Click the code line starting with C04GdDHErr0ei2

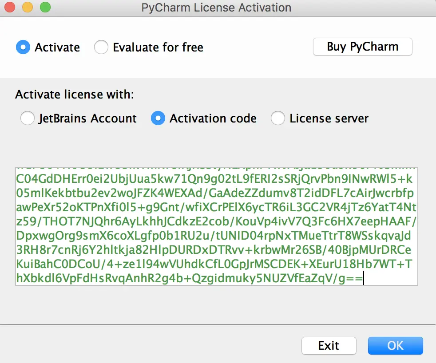(214, 179)
